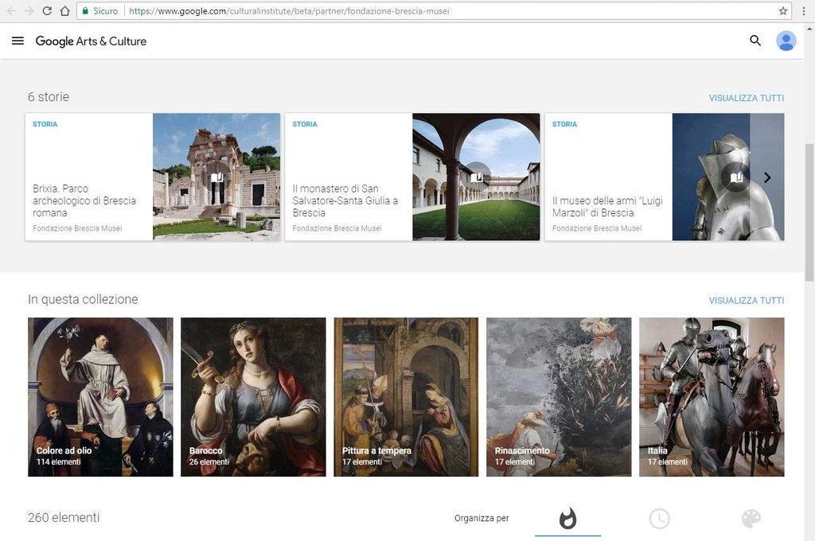Click the Google Arts & Culture logo
The image size is (815, 541).
coord(91,41)
